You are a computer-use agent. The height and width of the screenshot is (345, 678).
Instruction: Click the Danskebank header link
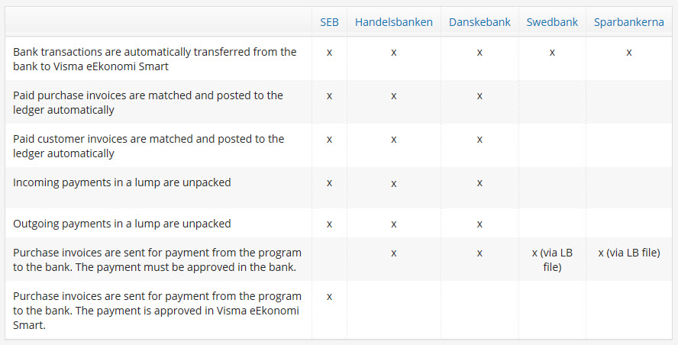point(479,22)
